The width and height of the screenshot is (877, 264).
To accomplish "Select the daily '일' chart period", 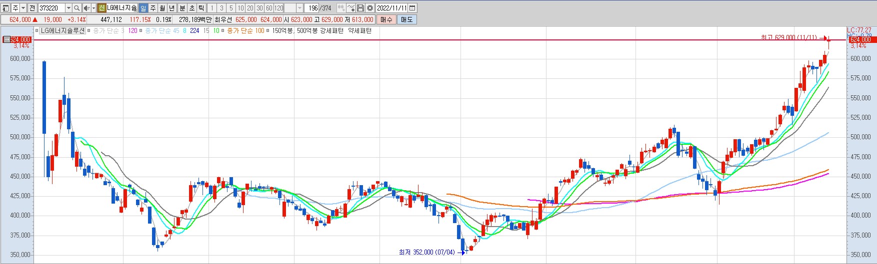I will pos(143,8).
